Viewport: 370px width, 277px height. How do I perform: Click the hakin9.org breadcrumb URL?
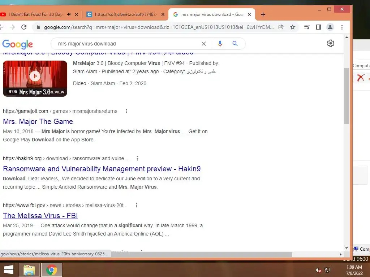click(65, 159)
